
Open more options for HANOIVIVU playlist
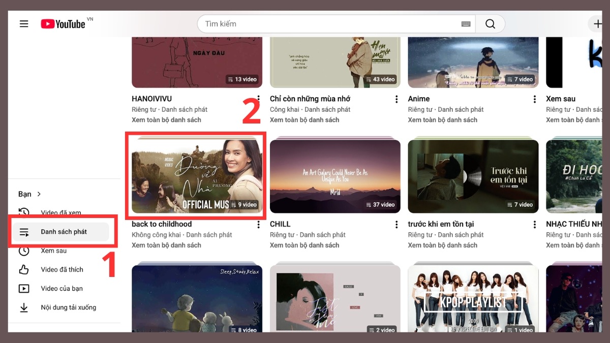[259, 99]
